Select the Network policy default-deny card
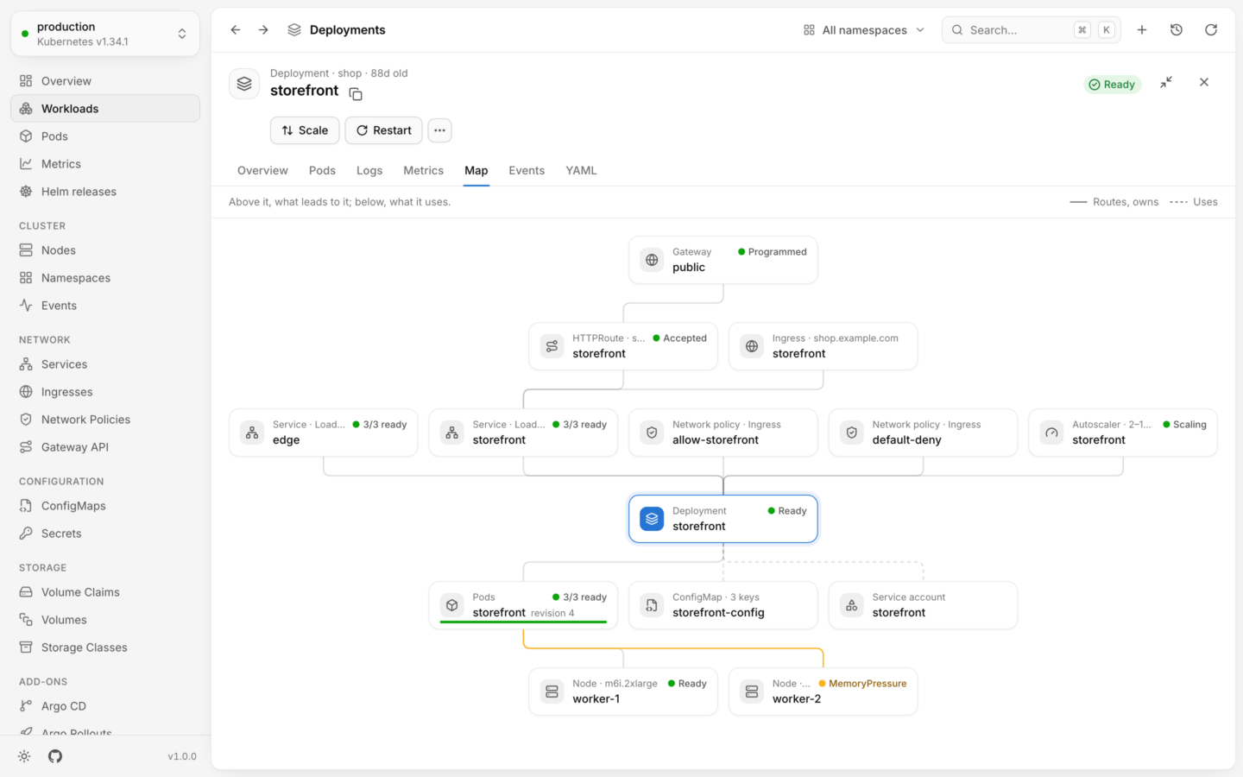Viewport: 1243px width, 777px height. [924, 433]
